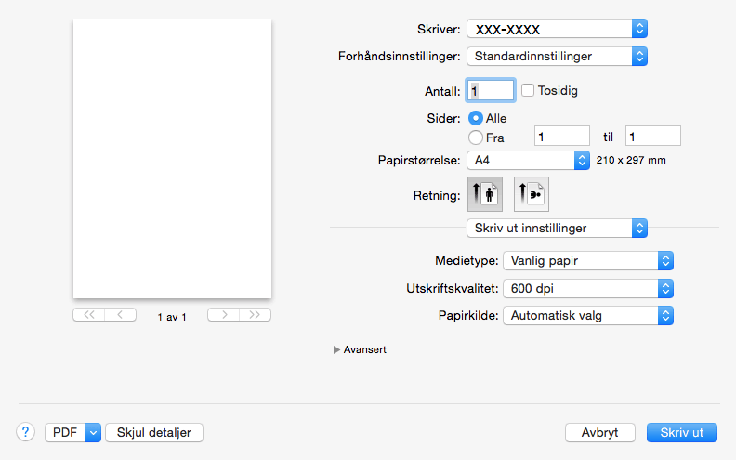Select landscape orientation icon
Screen dimensions: 736x460
click(x=532, y=194)
